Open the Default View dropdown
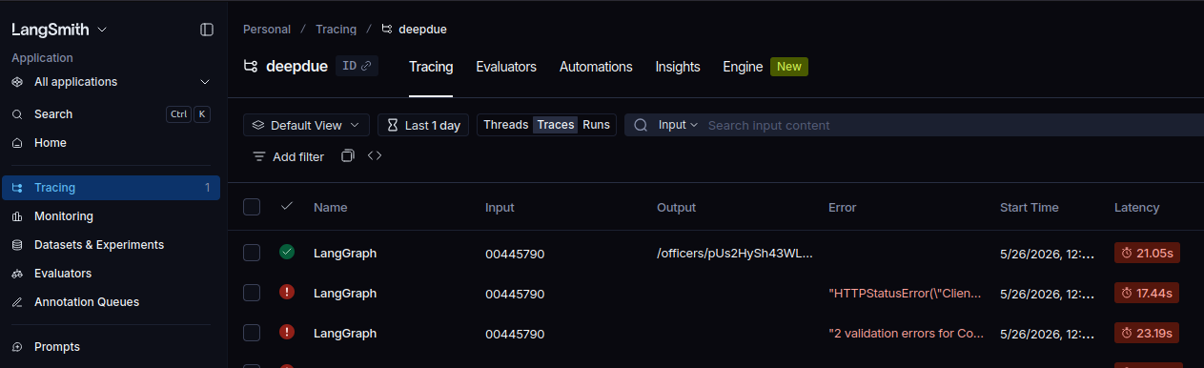Viewport: 1204px width, 368px height. coord(306,125)
